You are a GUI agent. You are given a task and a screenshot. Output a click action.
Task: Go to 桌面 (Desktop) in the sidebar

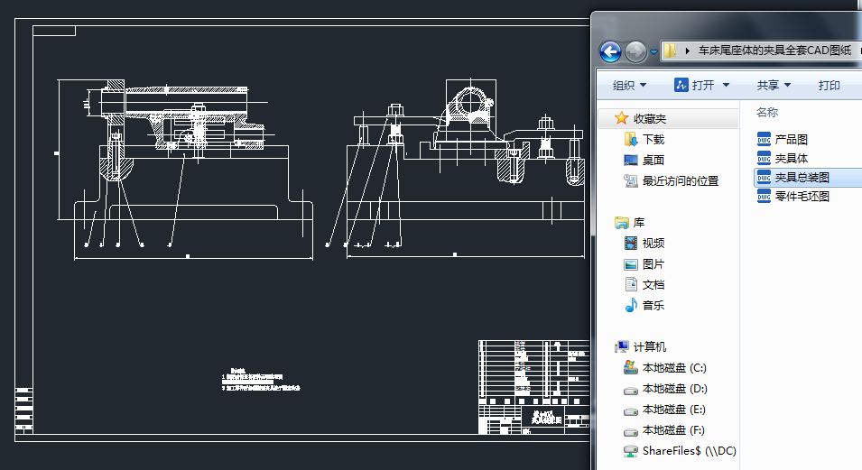pos(653,160)
